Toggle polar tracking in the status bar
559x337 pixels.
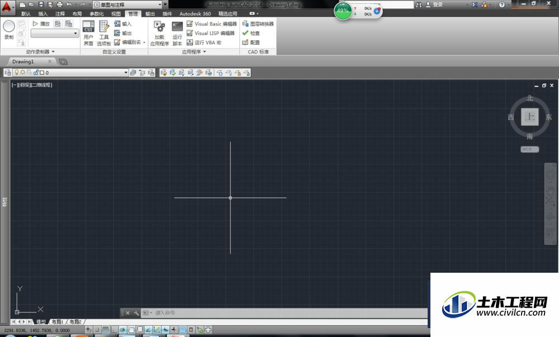[122, 330]
